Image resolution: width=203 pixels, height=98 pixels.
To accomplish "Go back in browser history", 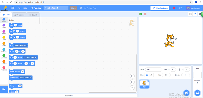I will pos(3,2).
